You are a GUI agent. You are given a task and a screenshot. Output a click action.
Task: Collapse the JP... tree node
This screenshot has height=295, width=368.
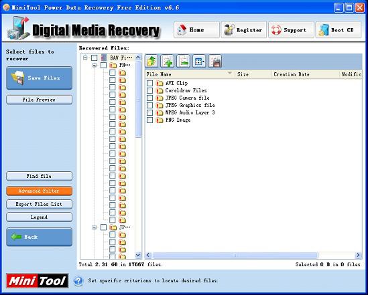(x=95, y=227)
